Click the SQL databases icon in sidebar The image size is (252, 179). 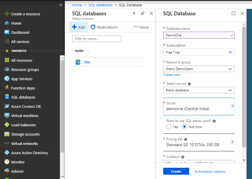[x=7, y=97]
